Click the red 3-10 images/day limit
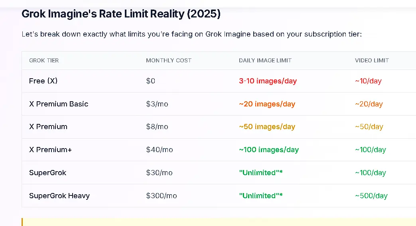Screen dimensions: 416x226 click(268, 81)
